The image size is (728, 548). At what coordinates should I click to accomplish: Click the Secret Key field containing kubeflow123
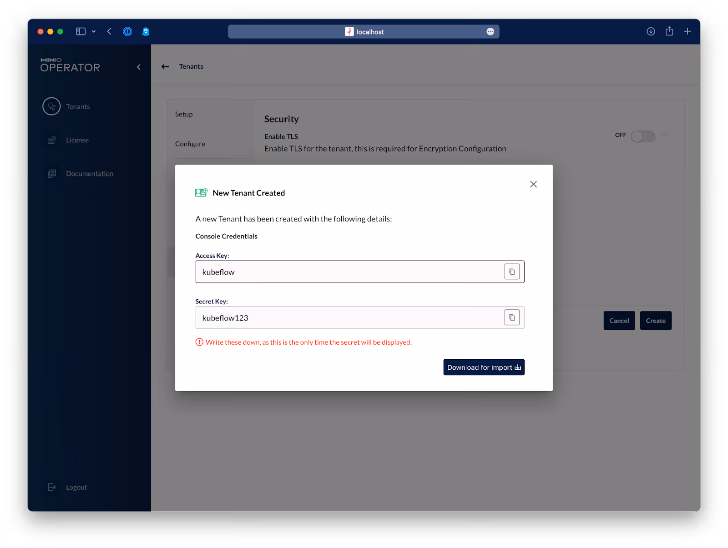pyautogui.click(x=359, y=317)
